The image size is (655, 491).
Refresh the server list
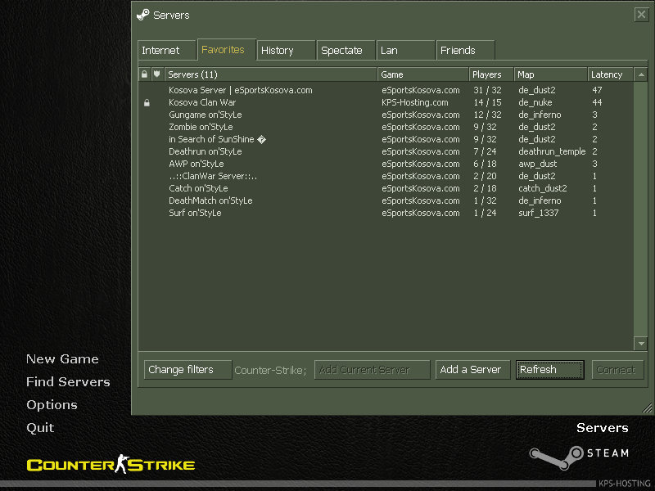(x=549, y=370)
